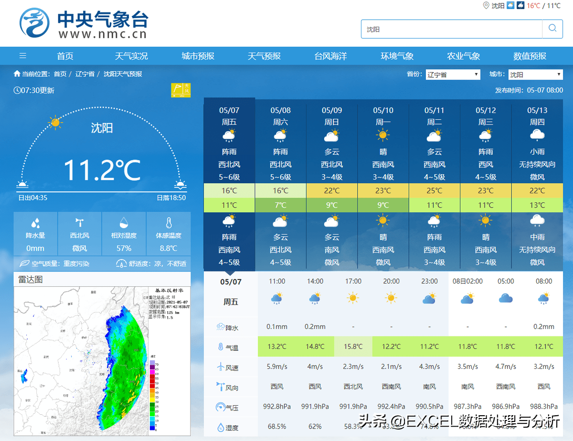The height and width of the screenshot is (441, 573).
Task: Click the 降水 row rain icon
Action: point(221,327)
